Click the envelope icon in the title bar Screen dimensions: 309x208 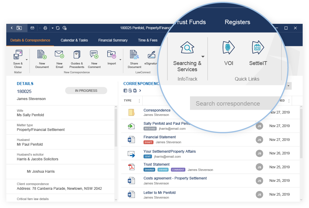32,28
